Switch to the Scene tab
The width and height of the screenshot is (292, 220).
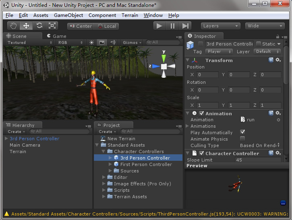click(22, 36)
